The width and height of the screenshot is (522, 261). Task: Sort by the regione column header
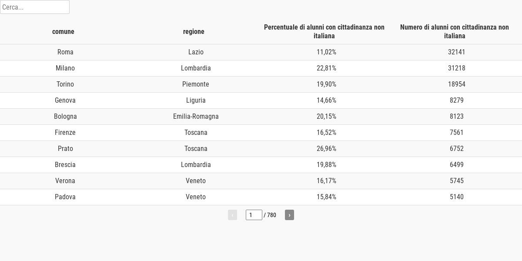[x=194, y=31]
